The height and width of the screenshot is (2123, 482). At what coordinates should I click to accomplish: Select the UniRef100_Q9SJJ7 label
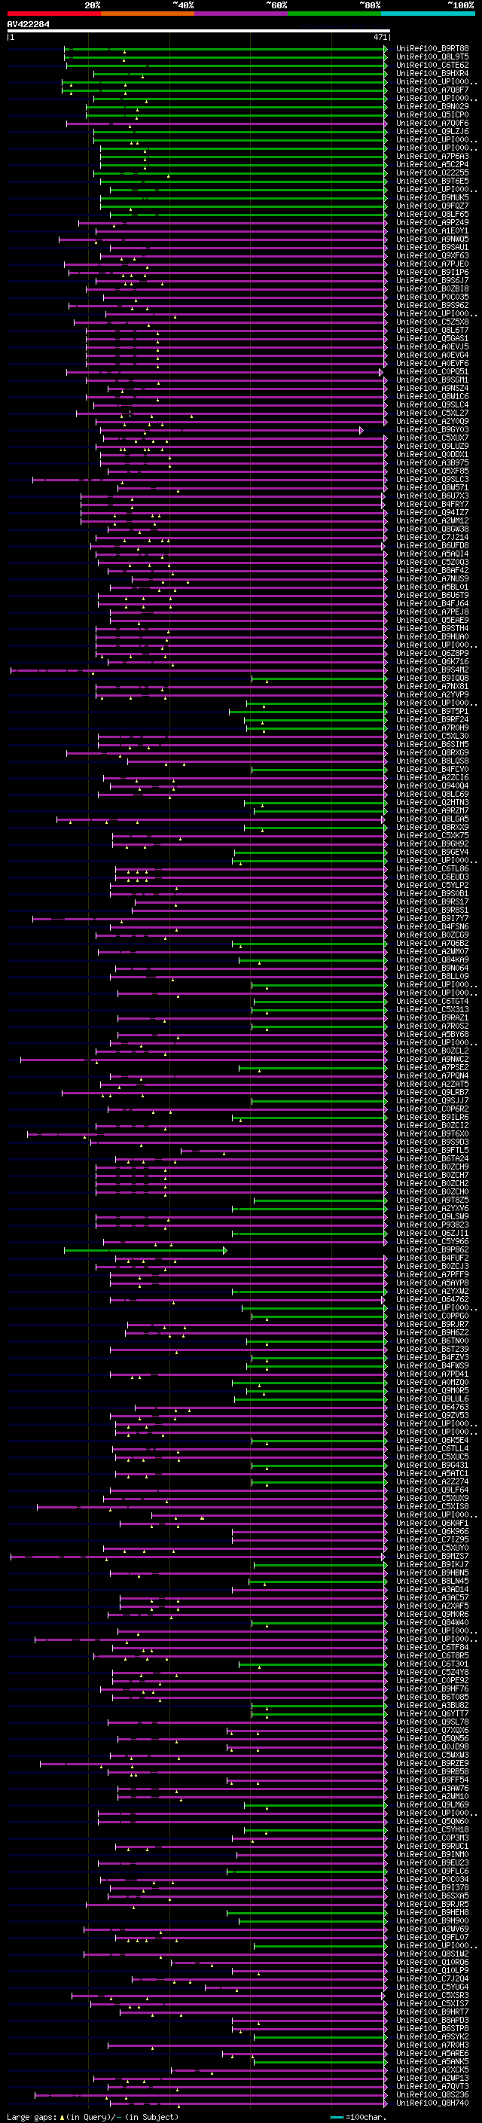(x=432, y=1100)
